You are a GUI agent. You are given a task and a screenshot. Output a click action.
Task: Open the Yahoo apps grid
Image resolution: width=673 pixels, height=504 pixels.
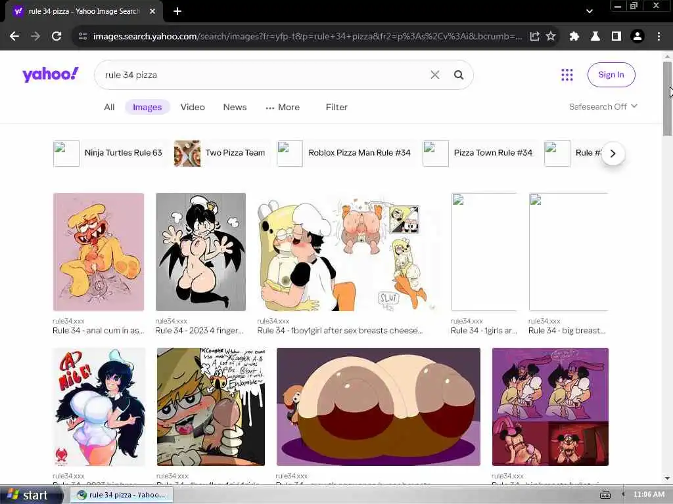tap(567, 75)
